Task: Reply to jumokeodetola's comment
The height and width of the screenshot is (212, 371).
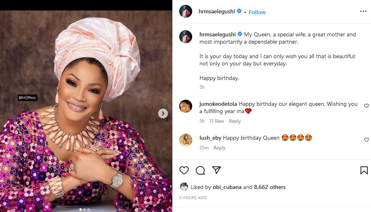Action: pos(235,121)
